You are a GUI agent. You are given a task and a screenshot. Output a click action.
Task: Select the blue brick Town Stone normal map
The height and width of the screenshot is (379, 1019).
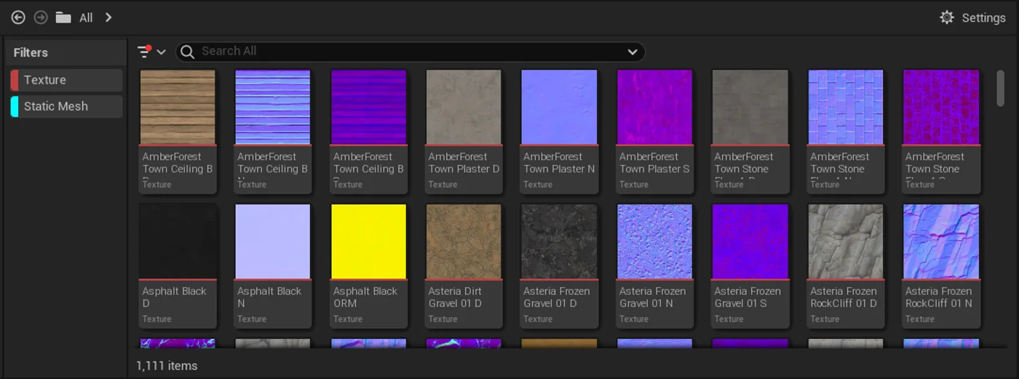tap(846, 131)
